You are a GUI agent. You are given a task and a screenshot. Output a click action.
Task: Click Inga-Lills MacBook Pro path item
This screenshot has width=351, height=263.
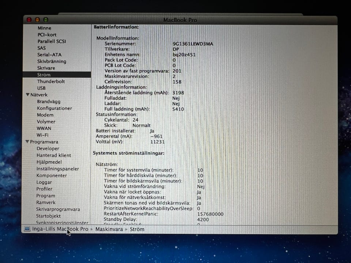click(x=60, y=229)
